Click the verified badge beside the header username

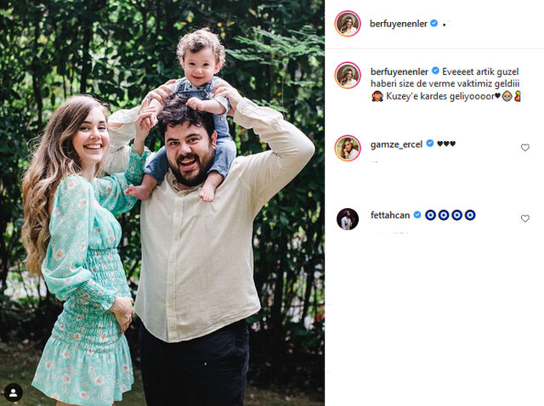pos(434,23)
